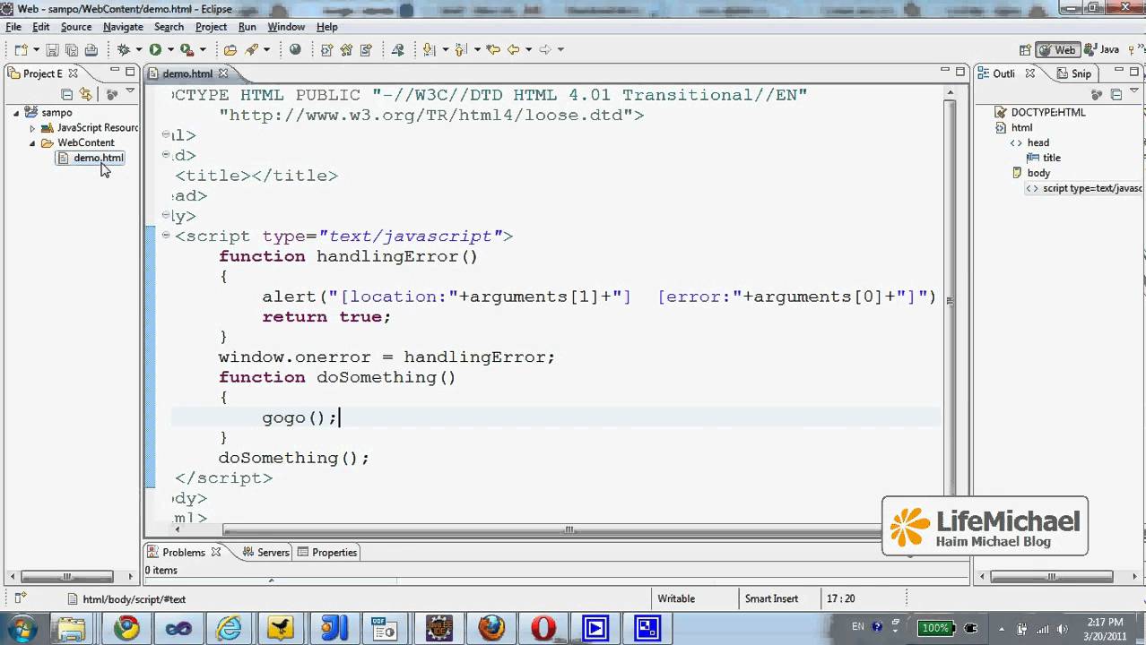Click the editor vertical scrollbar
The image size is (1146, 645).
pos(951,300)
